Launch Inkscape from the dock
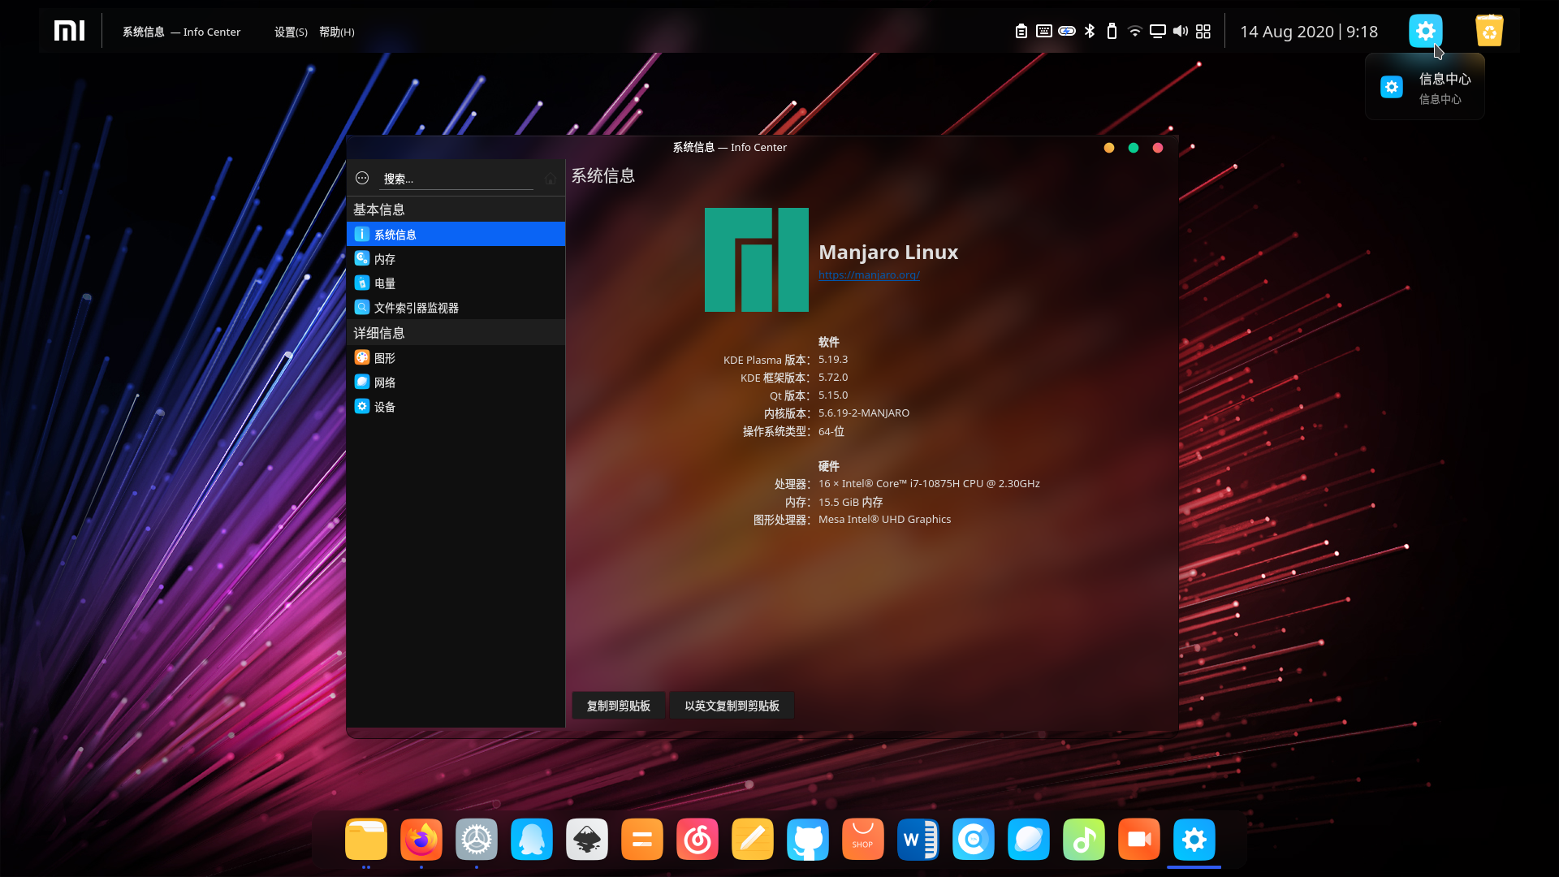Screen dimensions: 1559x877 [x=587, y=839]
